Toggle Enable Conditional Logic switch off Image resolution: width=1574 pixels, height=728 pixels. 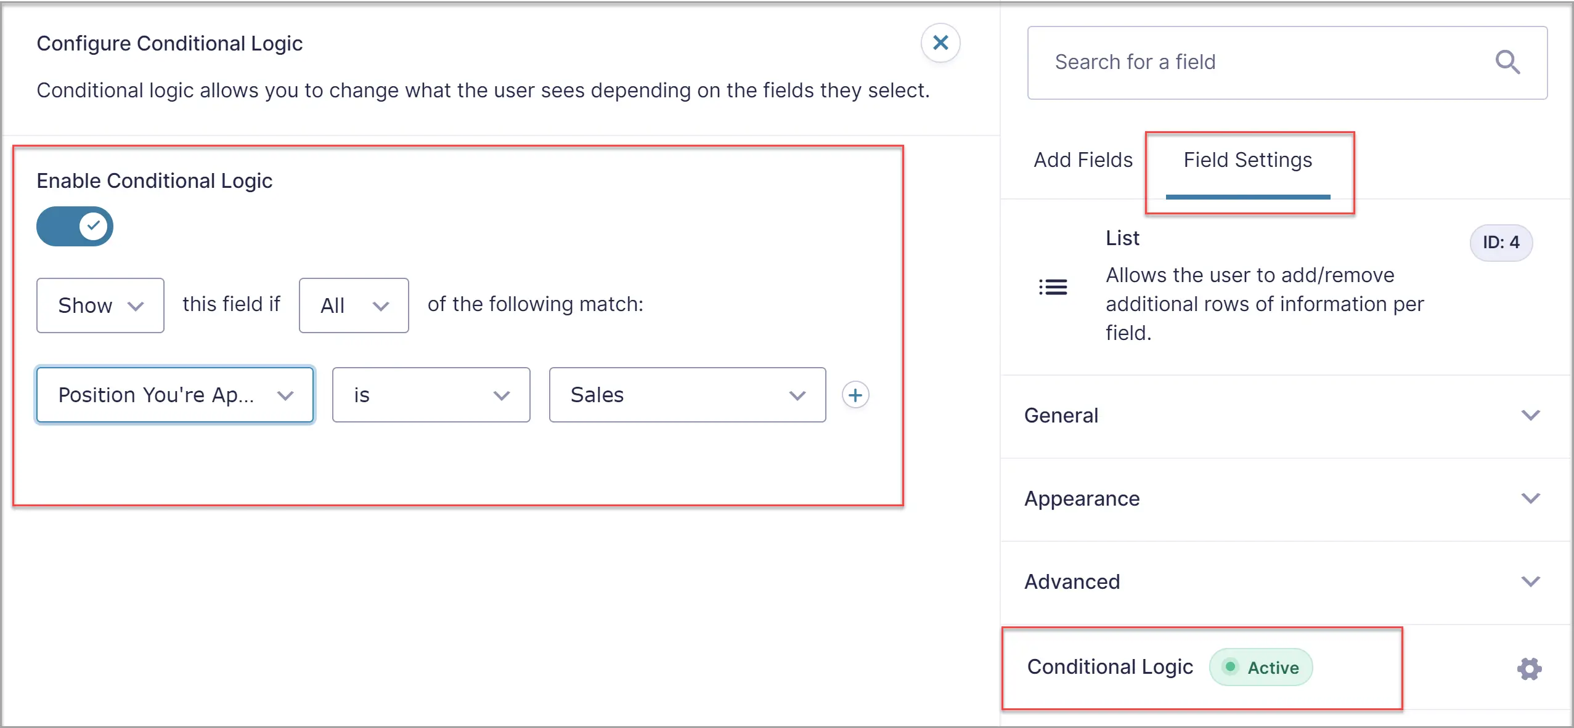click(75, 227)
